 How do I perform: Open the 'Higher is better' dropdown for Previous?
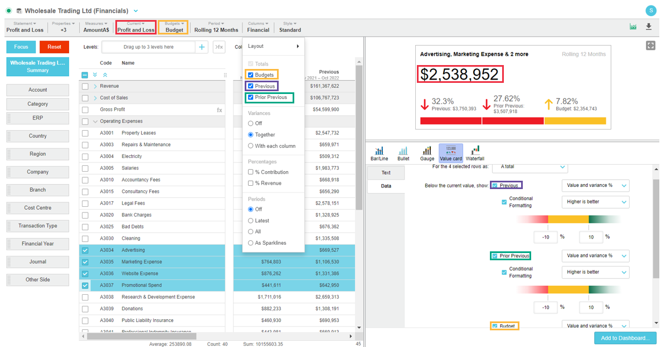coord(595,202)
